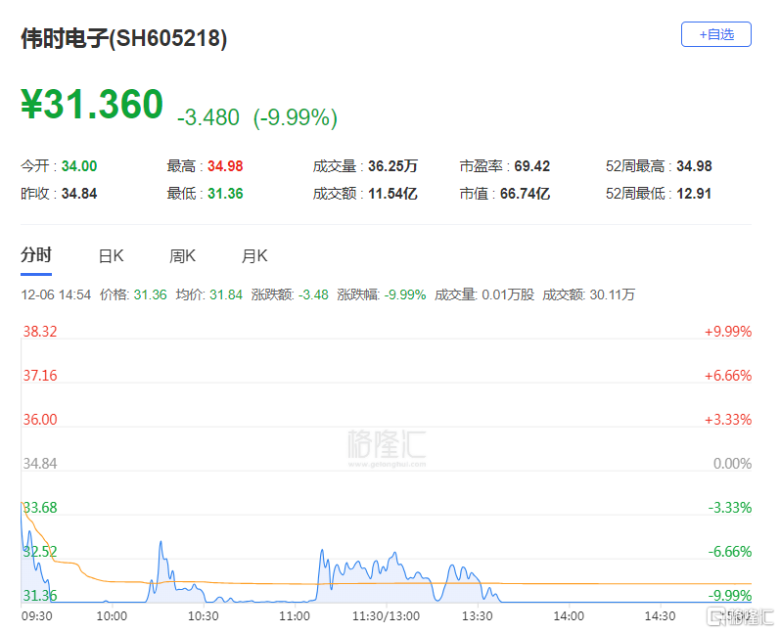Image resolution: width=780 pixels, height=633 pixels.
Task: Add stock via +自选 button
Action: pyautogui.click(x=715, y=34)
